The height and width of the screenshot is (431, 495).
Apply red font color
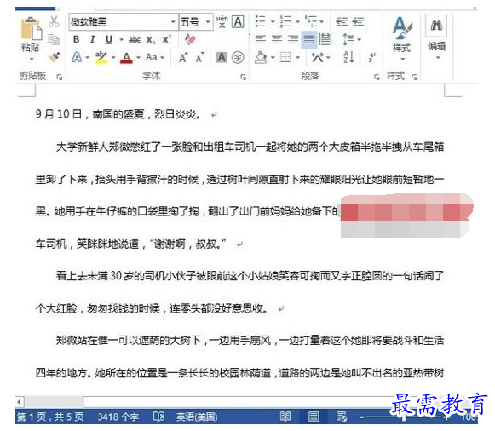[x=127, y=58]
